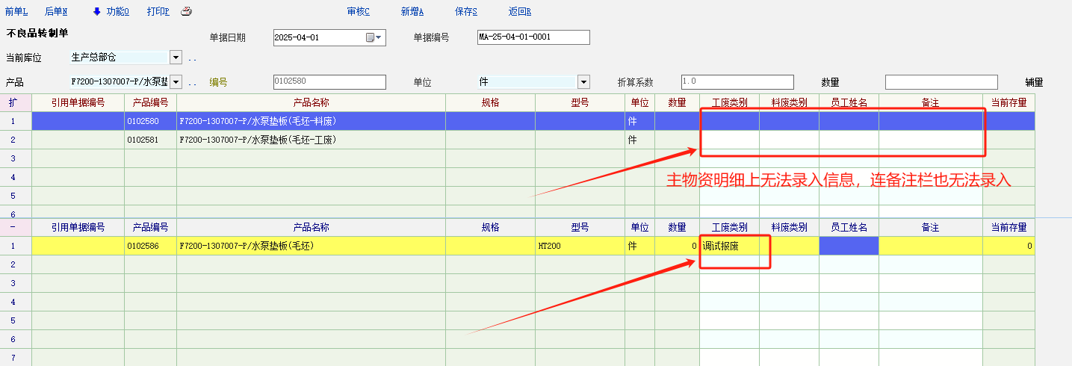Click 审核 to audit the document
1072x366 pixels.
(359, 11)
